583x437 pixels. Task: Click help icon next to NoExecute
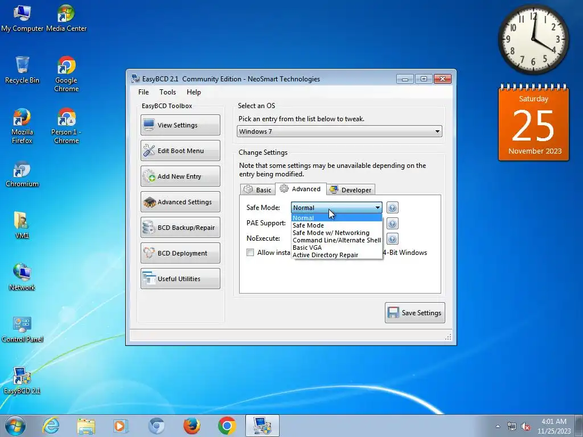coord(392,238)
